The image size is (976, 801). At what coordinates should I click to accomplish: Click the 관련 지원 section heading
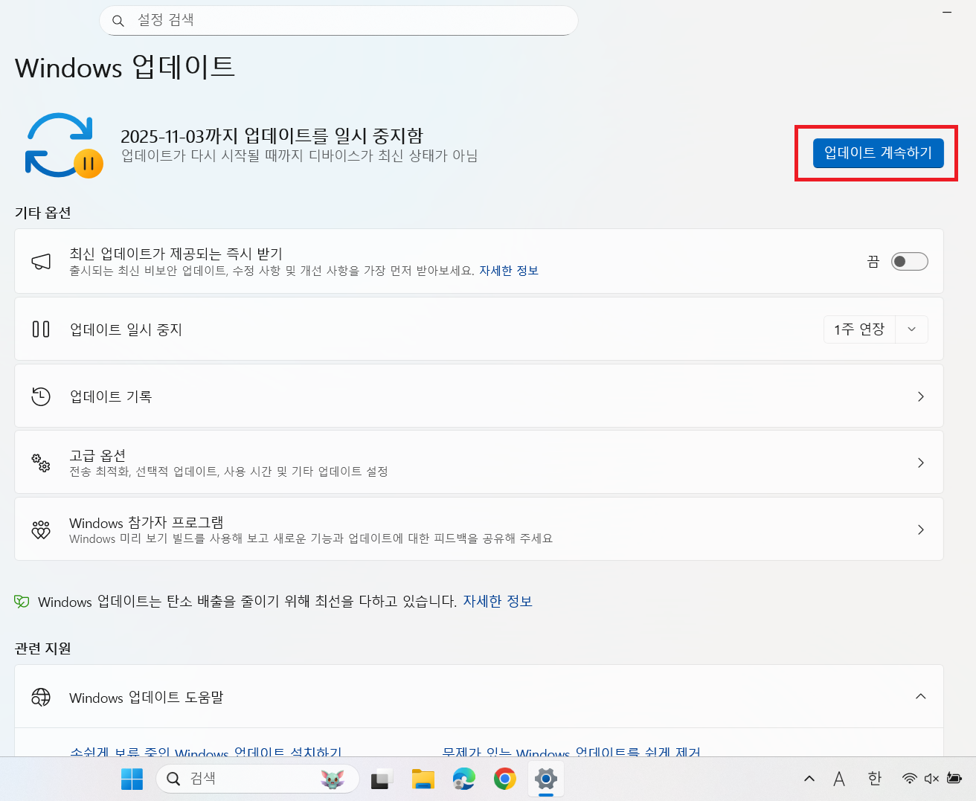pos(43,649)
